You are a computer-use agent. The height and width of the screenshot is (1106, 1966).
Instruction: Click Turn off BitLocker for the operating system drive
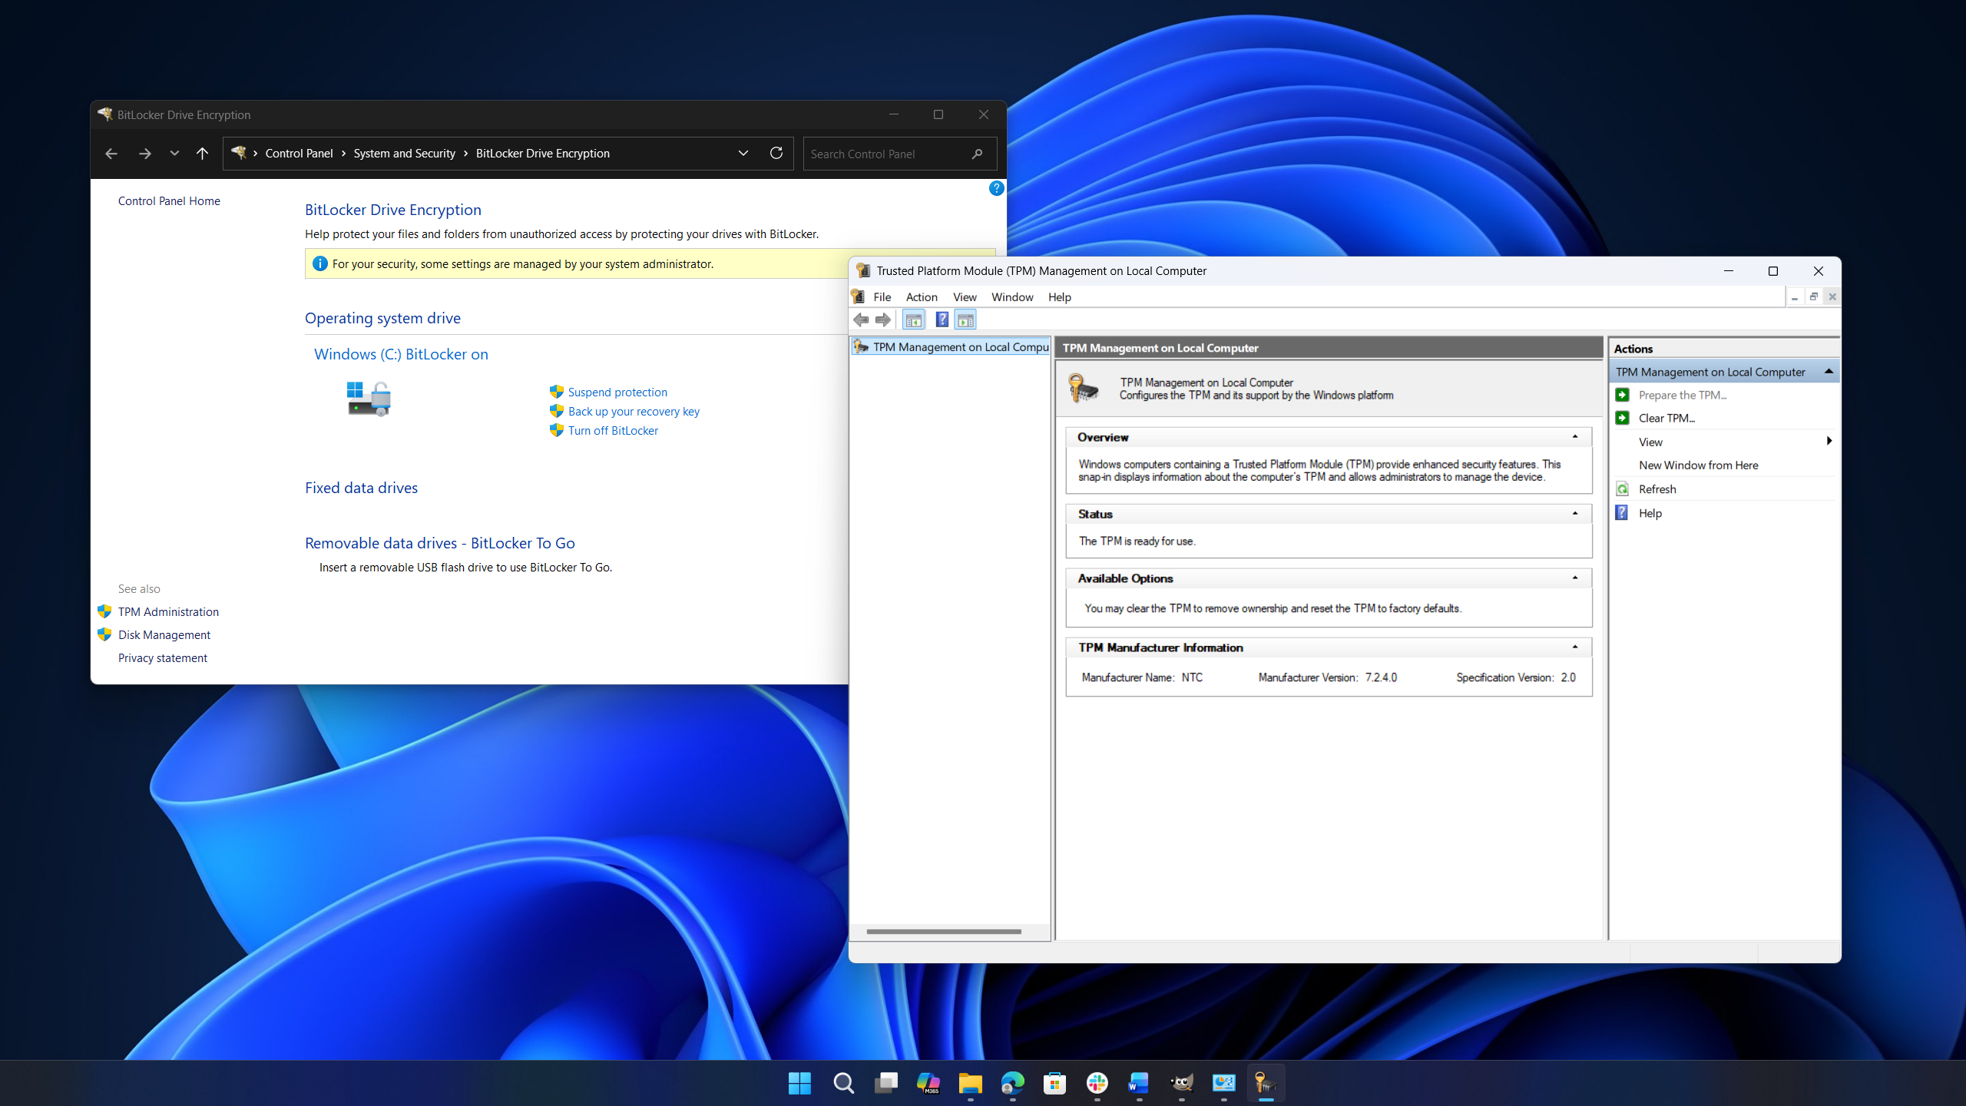tap(612, 430)
